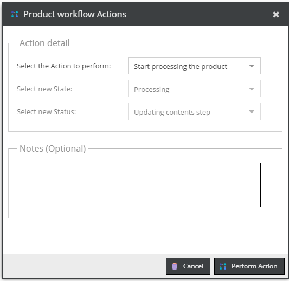The height and width of the screenshot is (281, 289).
Task: Click the workflow icon in the title bar
Action: click(15, 15)
